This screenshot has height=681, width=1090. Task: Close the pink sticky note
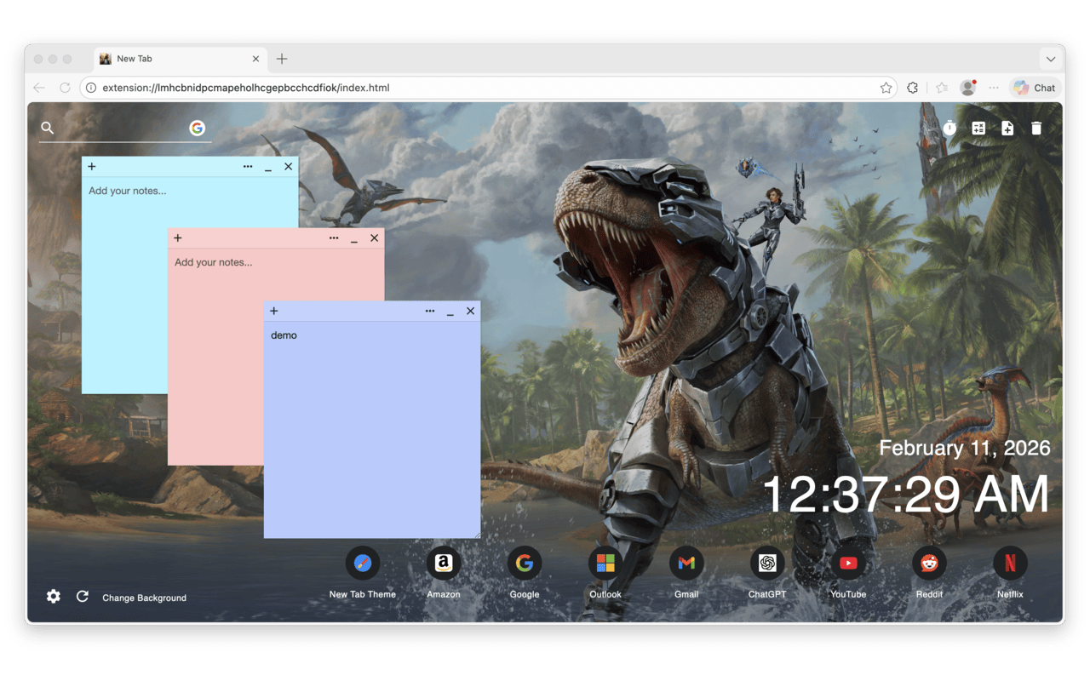coord(375,238)
